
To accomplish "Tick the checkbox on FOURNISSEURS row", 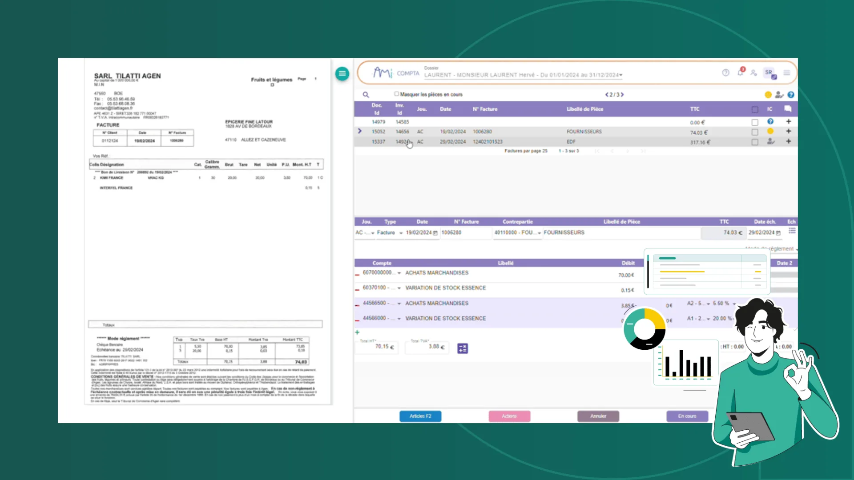I will (755, 132).
